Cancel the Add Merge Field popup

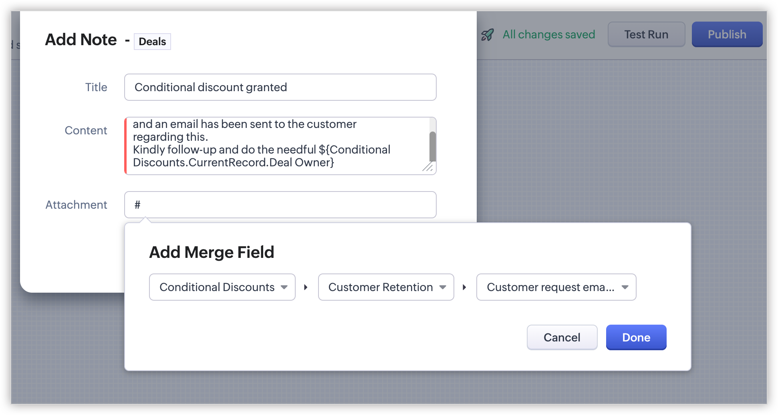(x=562, y=337)
